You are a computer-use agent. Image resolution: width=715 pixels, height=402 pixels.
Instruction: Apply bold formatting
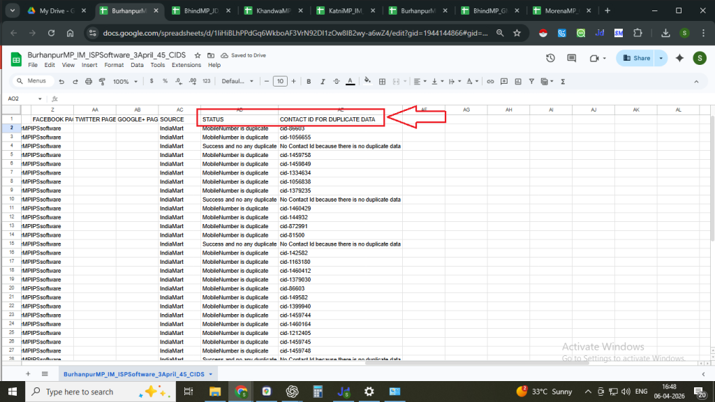point(308,81)
